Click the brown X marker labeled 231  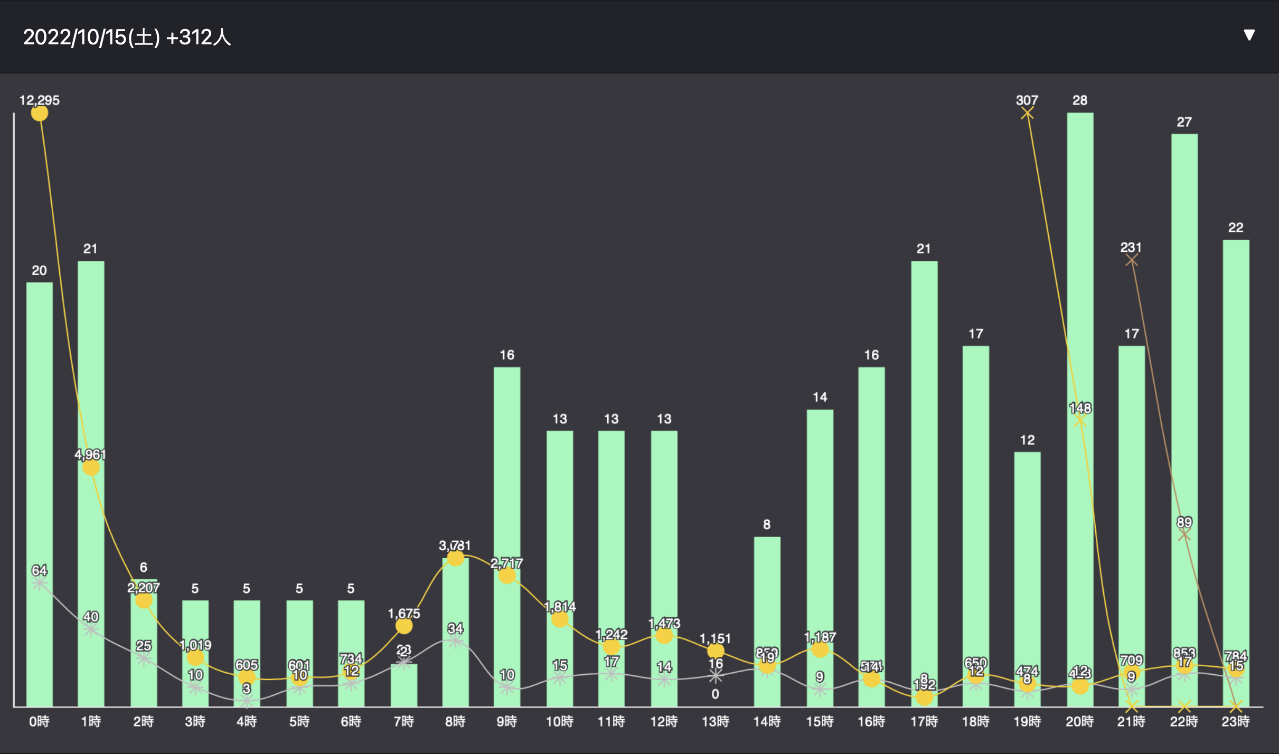1131,260
